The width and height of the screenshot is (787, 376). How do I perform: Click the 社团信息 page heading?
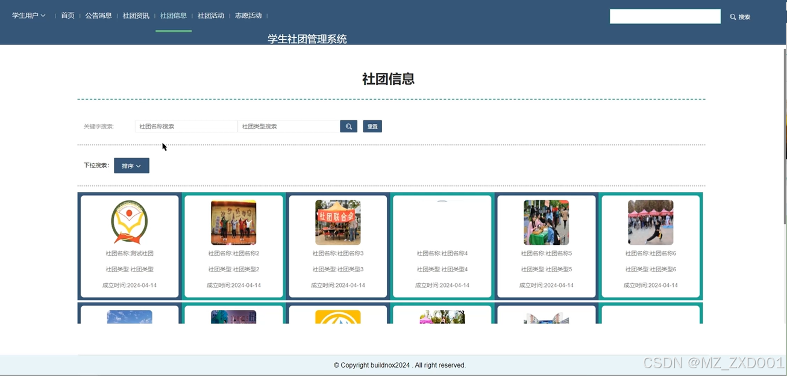[x=388, y=79]
